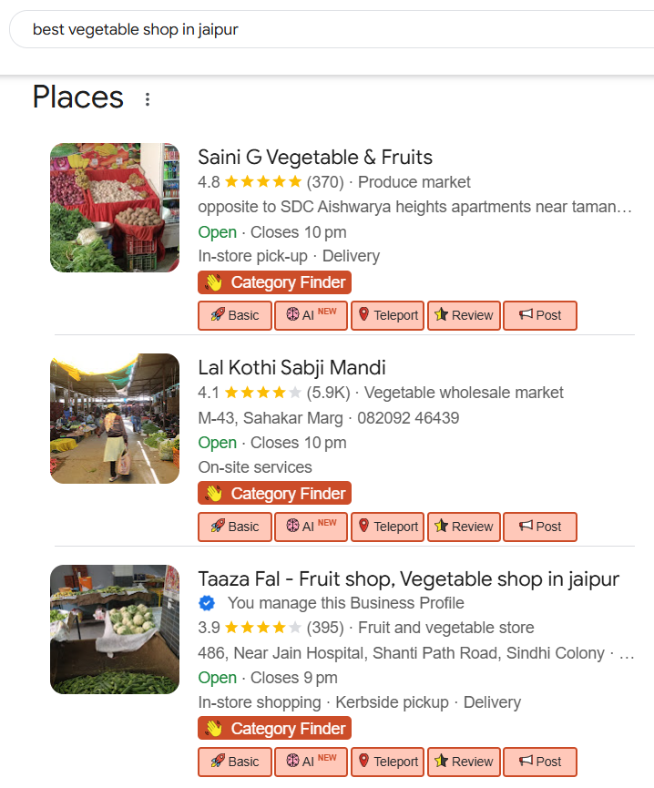Click the Taaza Fal shop photo
The width and height of the screenshot is (654, 788).
tap(115, 630)
